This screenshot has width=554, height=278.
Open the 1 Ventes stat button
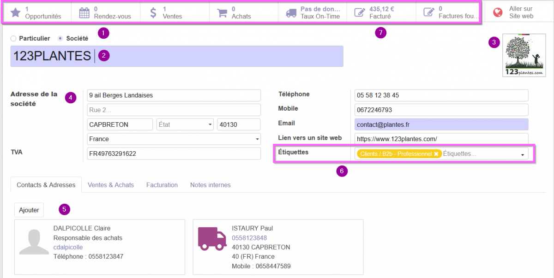[175, 12]
